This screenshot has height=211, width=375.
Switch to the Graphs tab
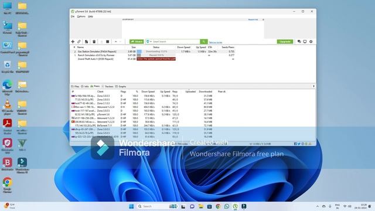tap(121, 86)
